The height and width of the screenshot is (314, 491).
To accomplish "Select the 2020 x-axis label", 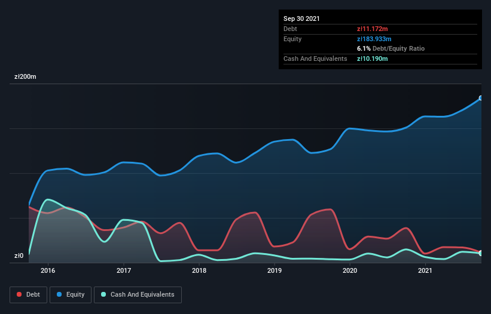I will pyautogui.click(x=350, y=270).
